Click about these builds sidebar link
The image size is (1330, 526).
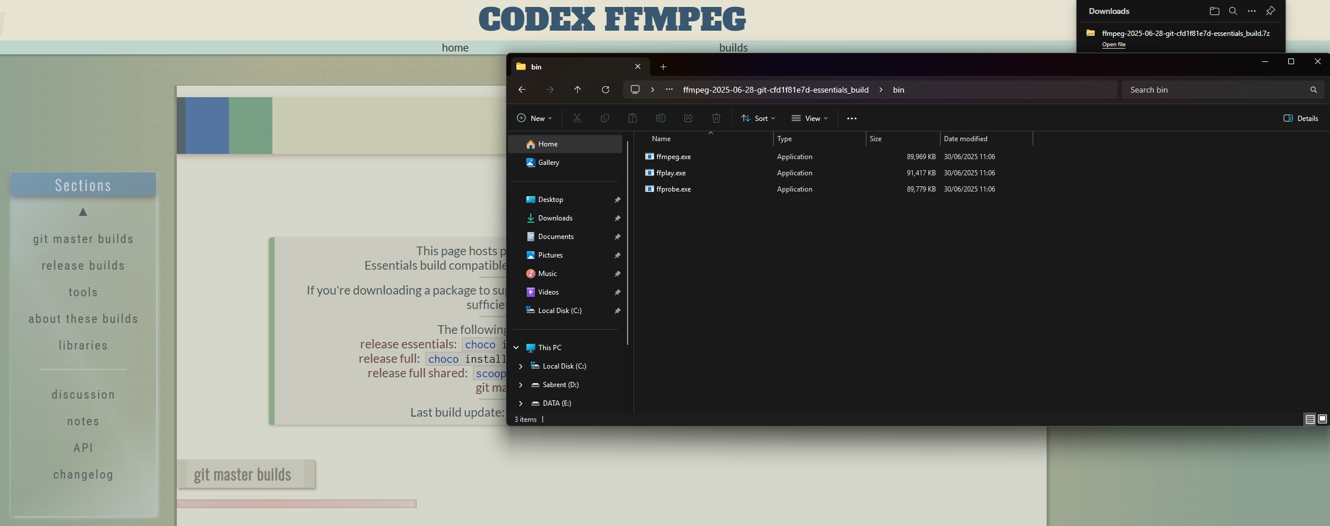[83, 319]
